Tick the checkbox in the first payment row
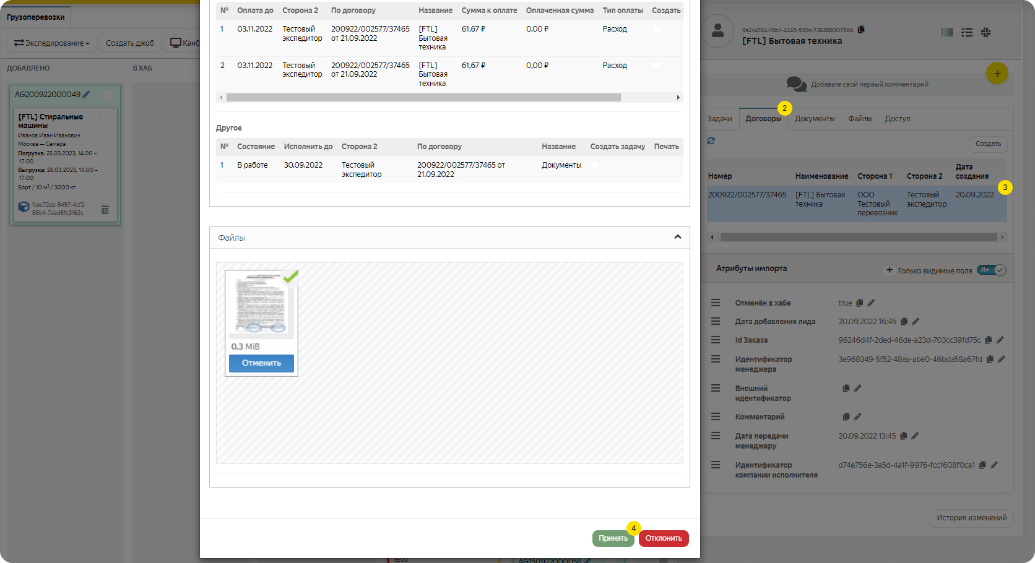 pyautogui.click(x=657, y=29)
